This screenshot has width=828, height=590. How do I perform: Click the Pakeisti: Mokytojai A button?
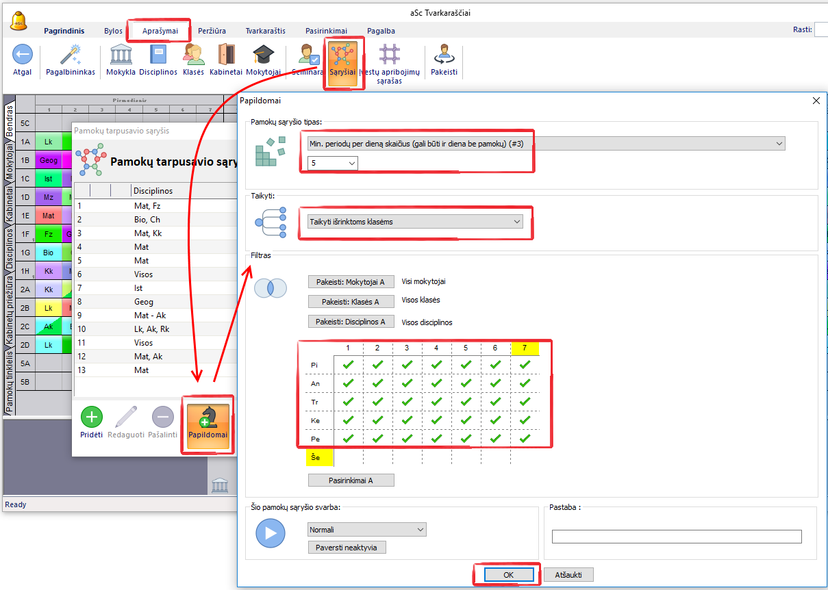pos(351,281)
